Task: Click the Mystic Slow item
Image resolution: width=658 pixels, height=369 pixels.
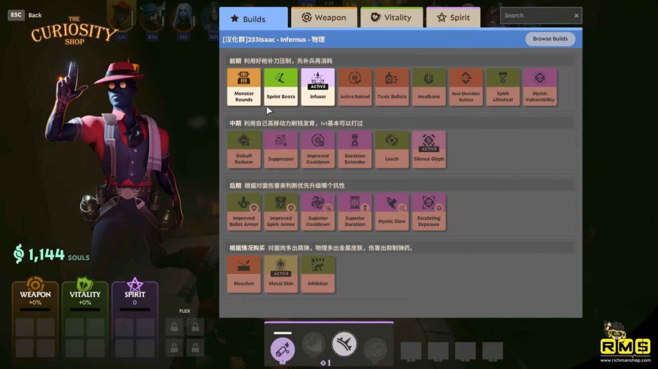Action: tap(392, 211)
